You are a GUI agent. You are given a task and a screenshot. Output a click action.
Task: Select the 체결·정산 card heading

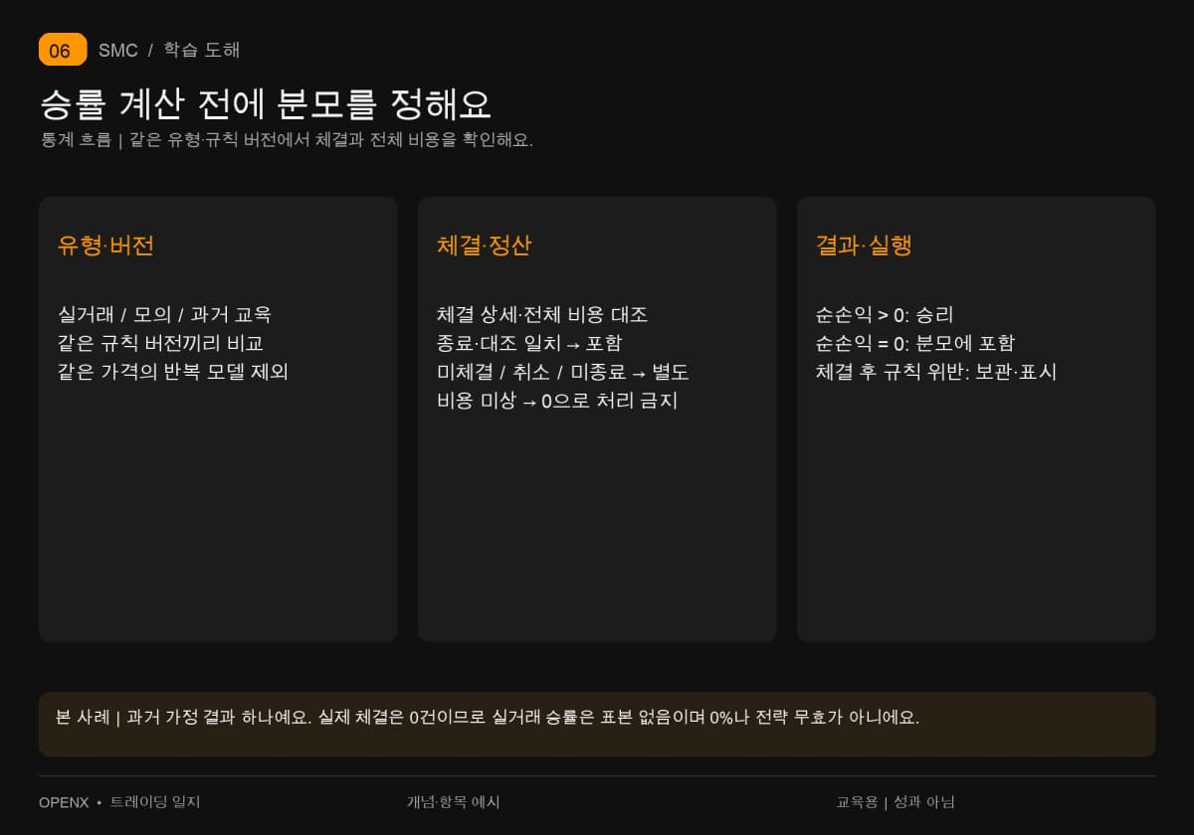point(485,246)
